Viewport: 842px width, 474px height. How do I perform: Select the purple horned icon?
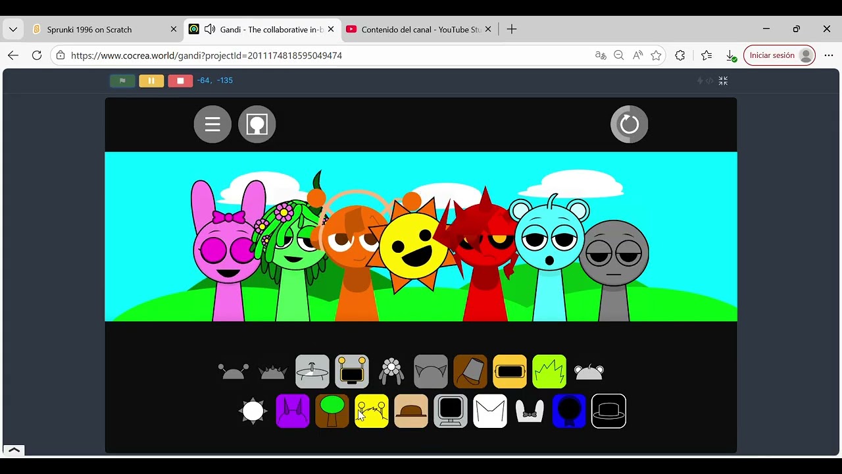293,411
